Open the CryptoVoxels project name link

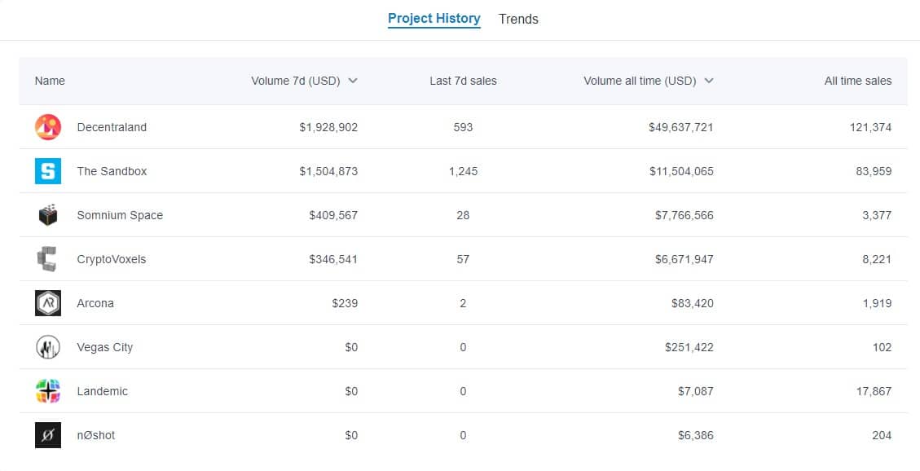pyautogui.click(x=112, y=259)
